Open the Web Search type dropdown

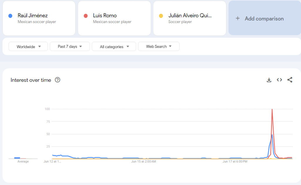[159, 47]
